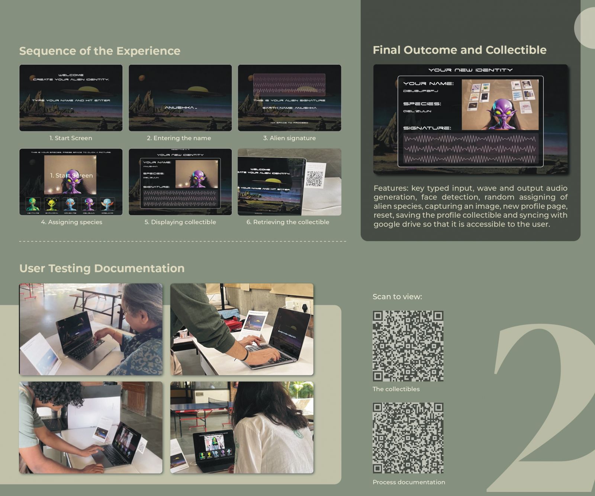
Task: Click the '1. Start Screen' caption below the first thumbnail
Action: pos(71,138)
